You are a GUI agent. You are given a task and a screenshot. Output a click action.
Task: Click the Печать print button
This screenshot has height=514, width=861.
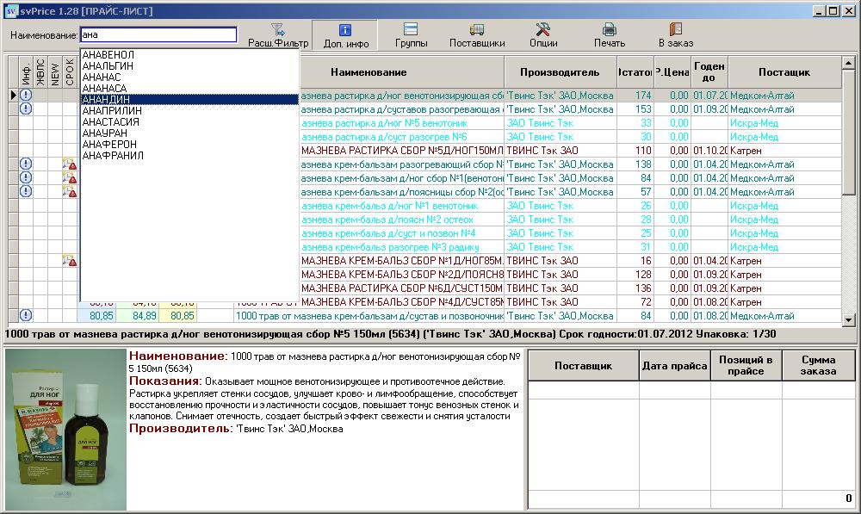coord(609,34)
